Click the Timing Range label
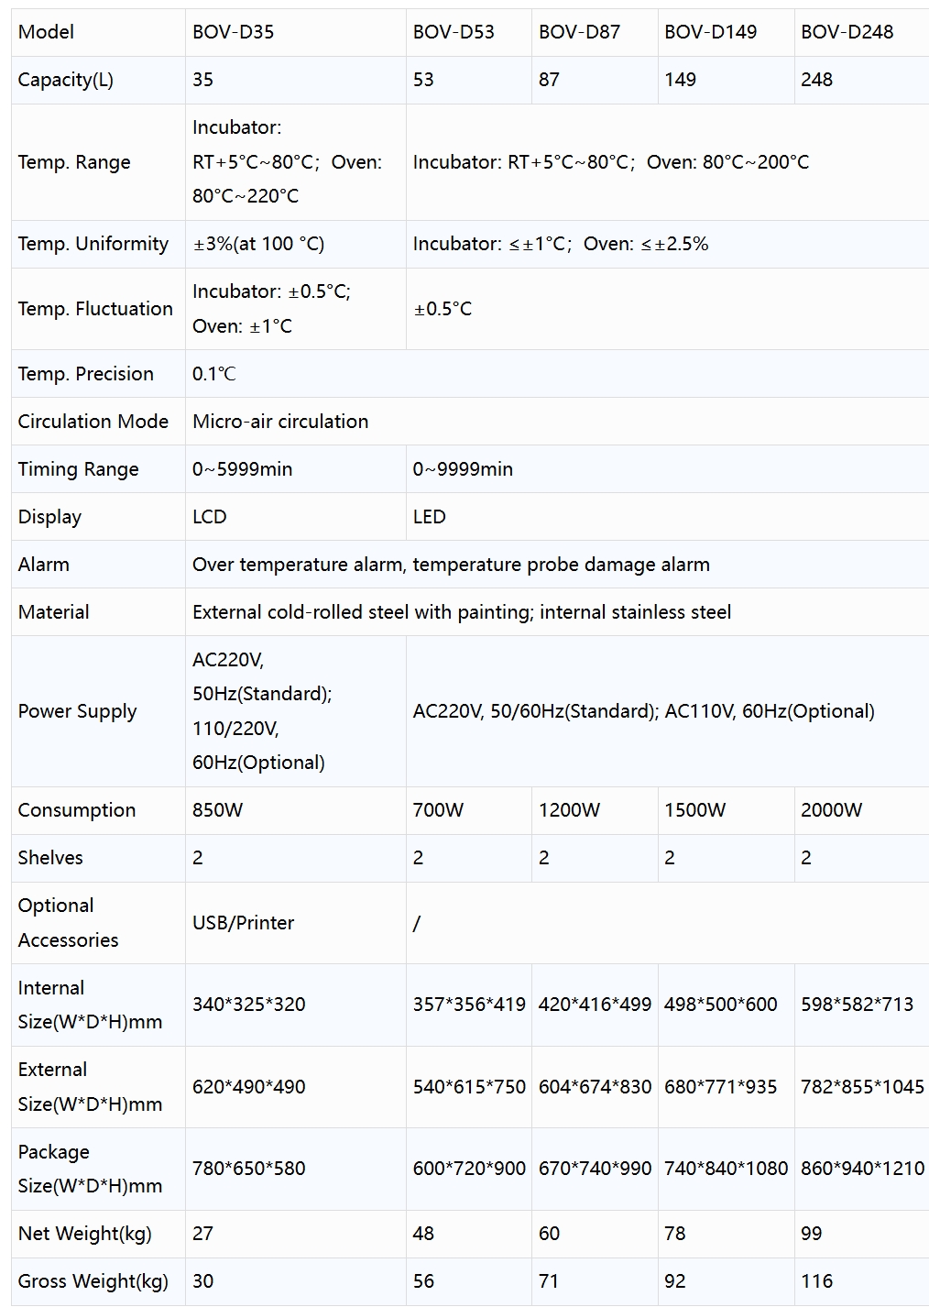This screenshot has height=1307, width=929. pyautogui.click(x=79, y=469)
